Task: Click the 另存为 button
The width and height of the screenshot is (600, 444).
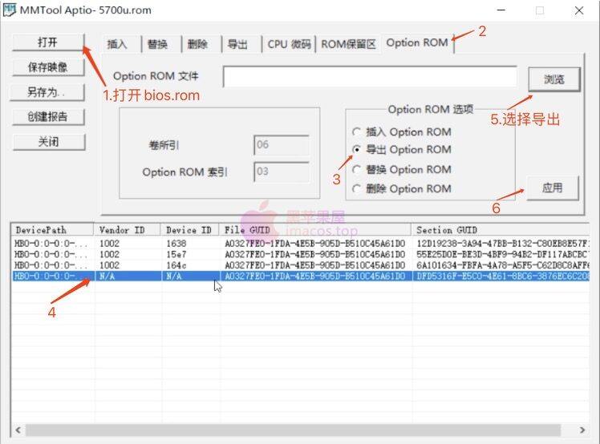Action: (x=47, y=92)
